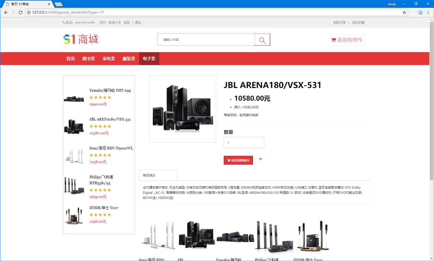Image resolution: width=434 pixels, height=261 pixels.
Task: Open Yamaha/雅马哈 YHT-299 product in sidebar
Action: [x=110, y=90]
